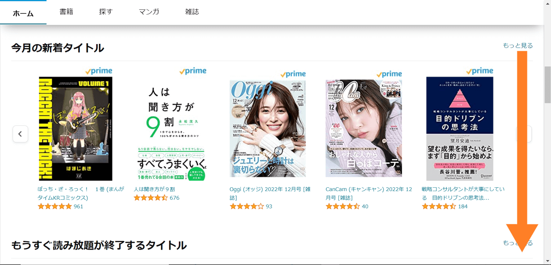This screenshot has height=265, width=551.
Task: Click もっと見る beside 今月の新着タイトル
Action: (517, 46)
